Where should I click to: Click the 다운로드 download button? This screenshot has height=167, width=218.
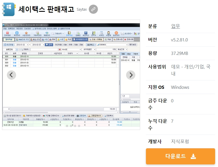(x=180, y=156)
